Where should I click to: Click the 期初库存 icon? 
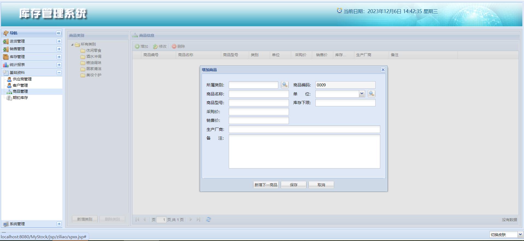coord(9,98)
